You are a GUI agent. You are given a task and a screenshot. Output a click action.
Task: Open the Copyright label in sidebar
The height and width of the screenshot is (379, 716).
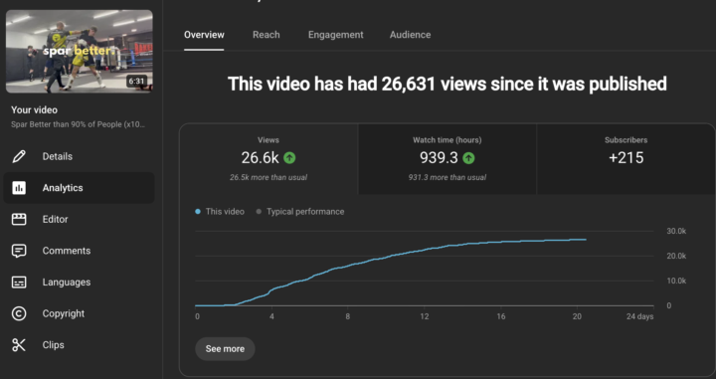tap(64, 313)
